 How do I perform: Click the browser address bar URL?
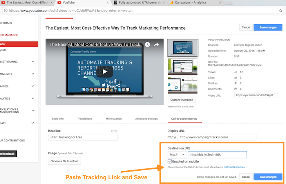(x=71, y=11)
